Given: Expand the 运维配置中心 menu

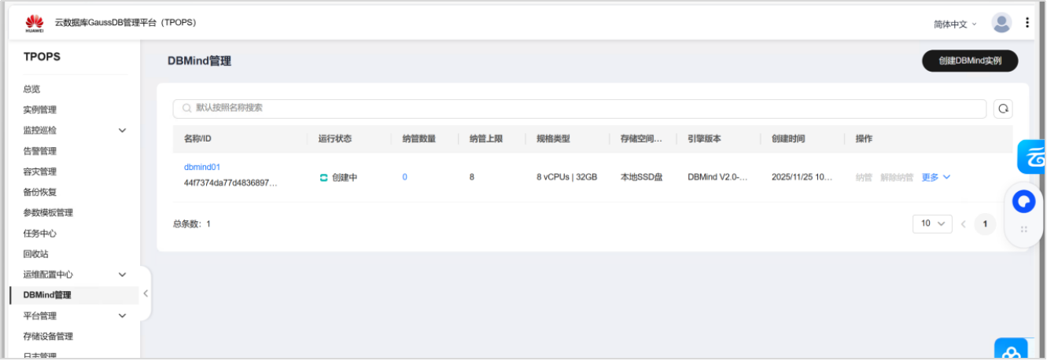Looking at the screenshot, I should [122, 274].
